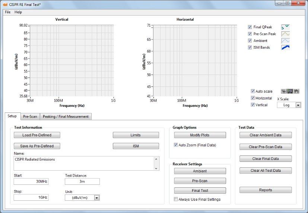The height and width of the screenshot is (213, 308).
Task: Uncheck Auto Zoom (Final Data)
Action: tap(176, 145)
